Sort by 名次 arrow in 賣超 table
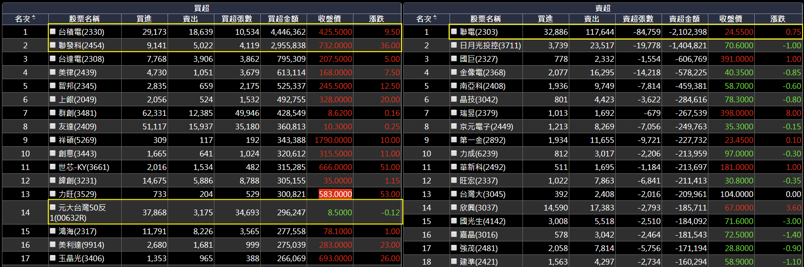 435,18
